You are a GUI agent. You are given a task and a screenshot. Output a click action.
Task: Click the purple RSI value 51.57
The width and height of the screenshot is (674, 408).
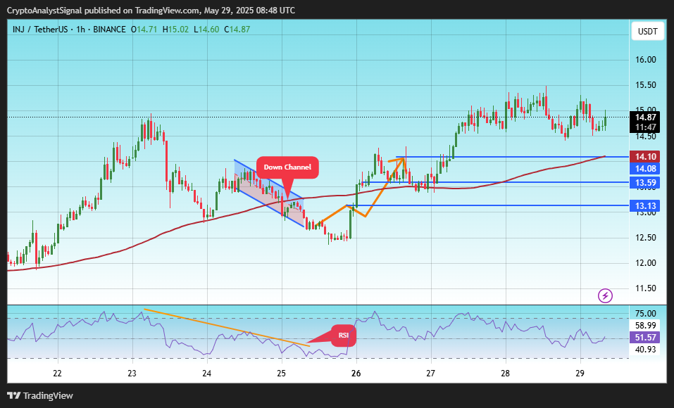[645, 338]
